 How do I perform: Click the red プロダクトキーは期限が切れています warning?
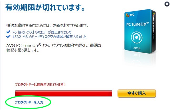[40, 85]
